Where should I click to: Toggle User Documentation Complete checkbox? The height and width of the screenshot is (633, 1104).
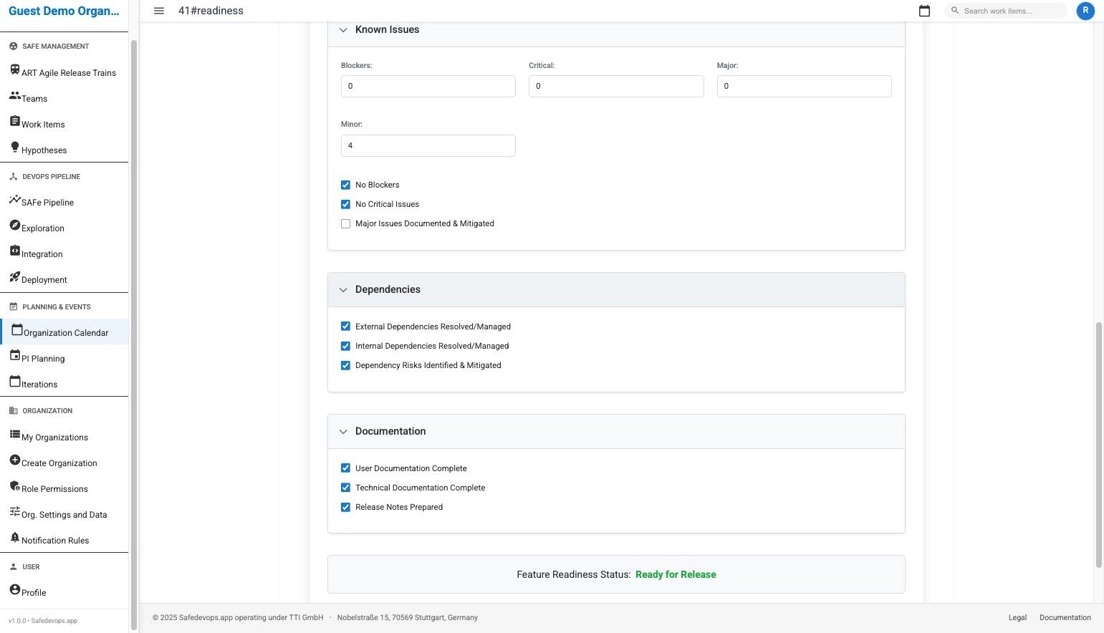[x=345, y=468]
